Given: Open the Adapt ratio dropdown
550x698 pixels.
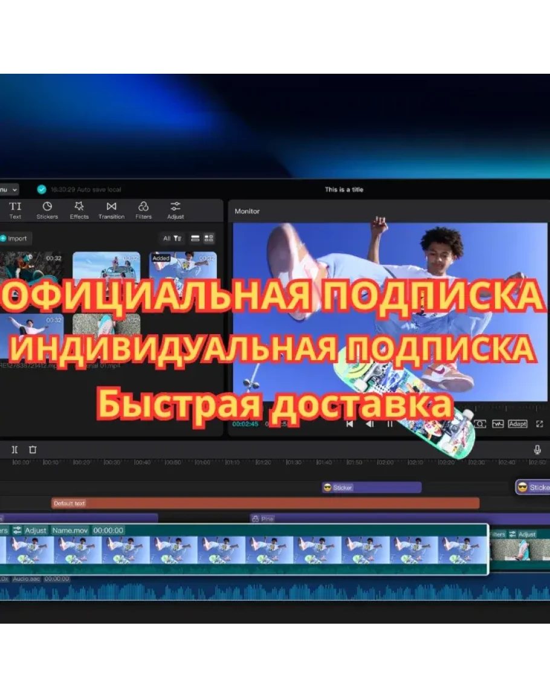Looking at the screenshot, I should tap(517, 424).
